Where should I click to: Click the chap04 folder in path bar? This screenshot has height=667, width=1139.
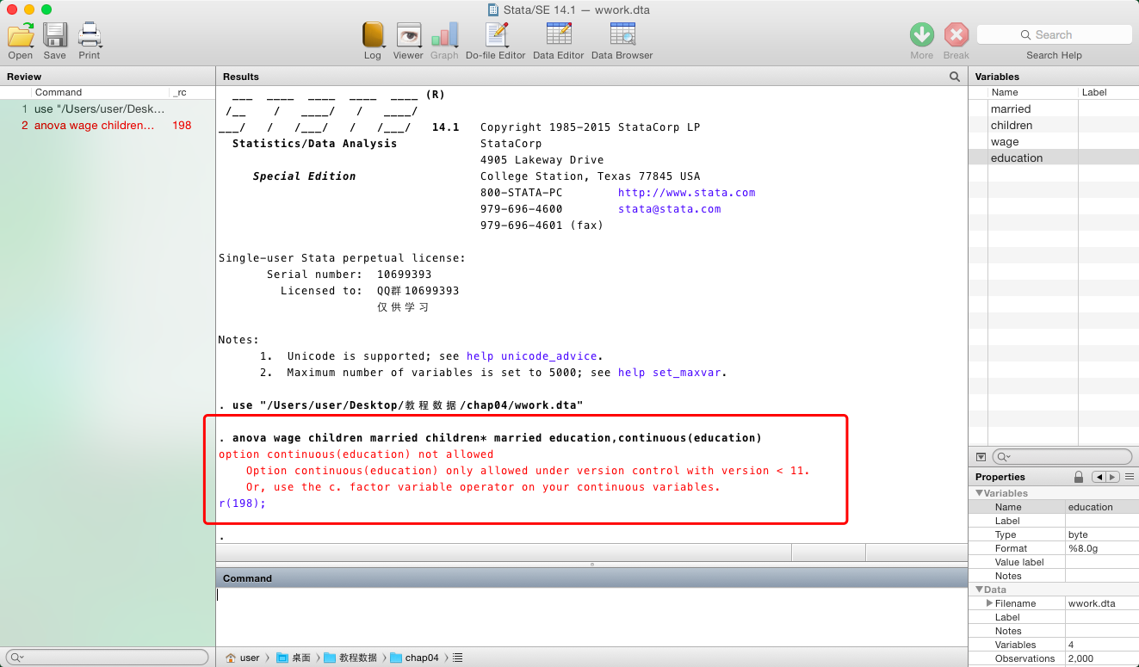tap(414, 658)
